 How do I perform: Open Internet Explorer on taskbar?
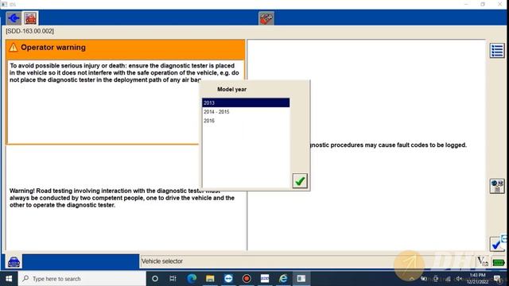(283, 279)
